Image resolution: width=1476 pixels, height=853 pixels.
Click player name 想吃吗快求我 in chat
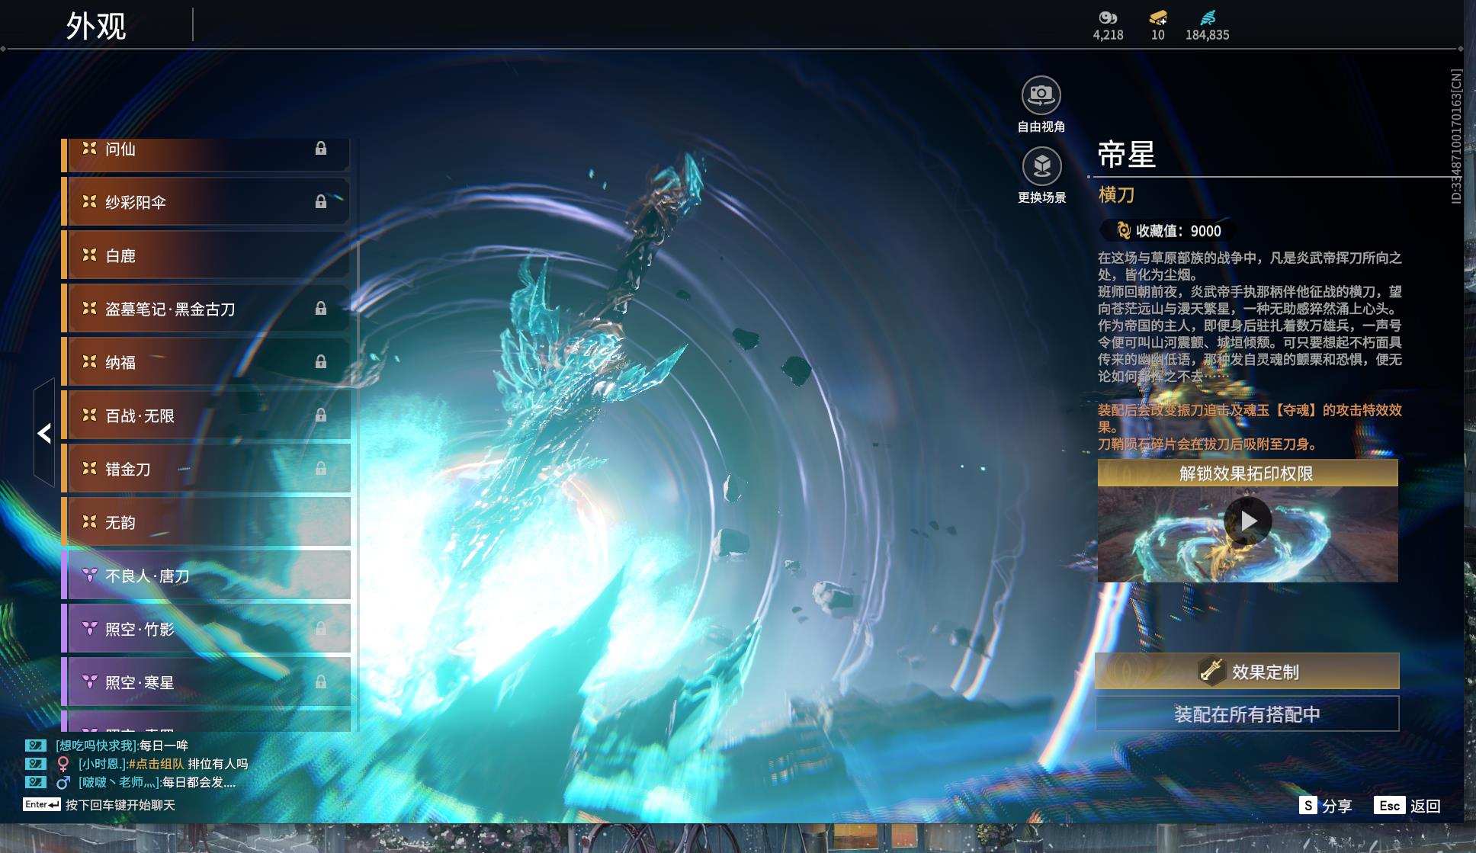pos(97,746)
